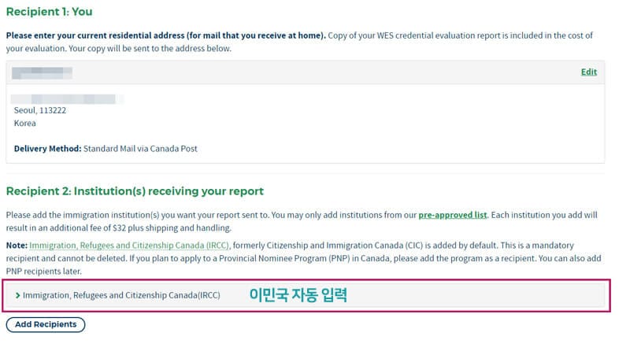Click Standard Mail via Canada Post text
The height and width of the screenshot is (344, 630).
tap(140, 148)
